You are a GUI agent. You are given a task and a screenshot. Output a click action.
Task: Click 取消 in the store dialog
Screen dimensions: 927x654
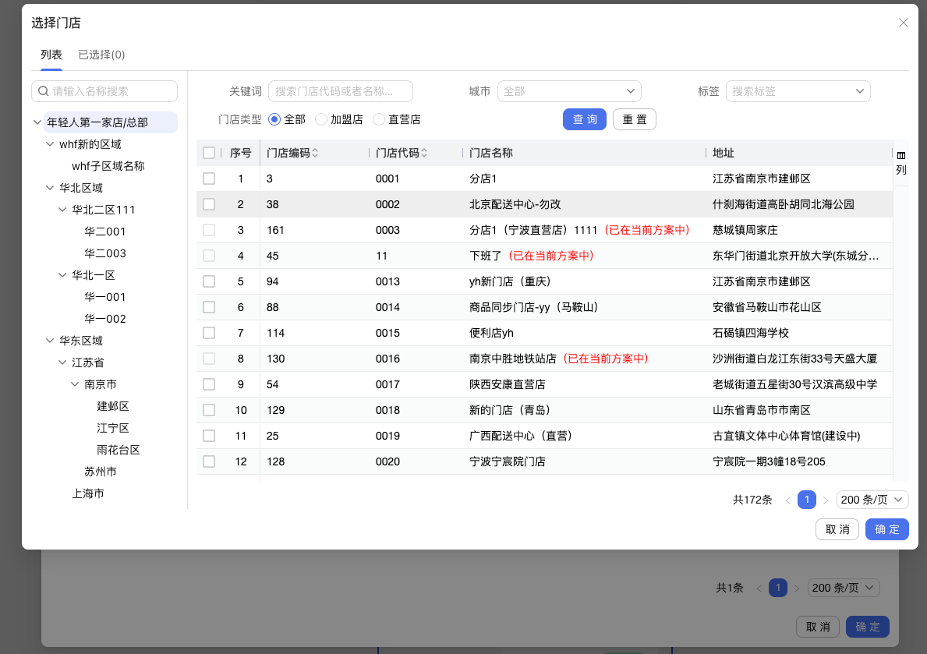pyautogui.click(x=837, y=529)
